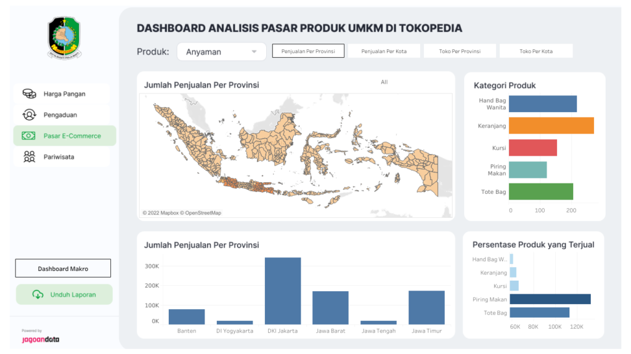The width and height of the screenshot is (631, 354).
Task: Click the Pengaduan complaint icon
Action: [29, 115]
